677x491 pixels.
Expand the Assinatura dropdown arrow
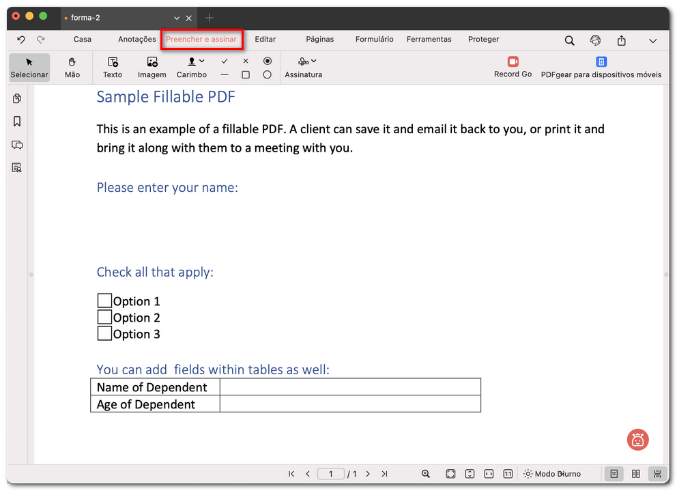point(314,61)
